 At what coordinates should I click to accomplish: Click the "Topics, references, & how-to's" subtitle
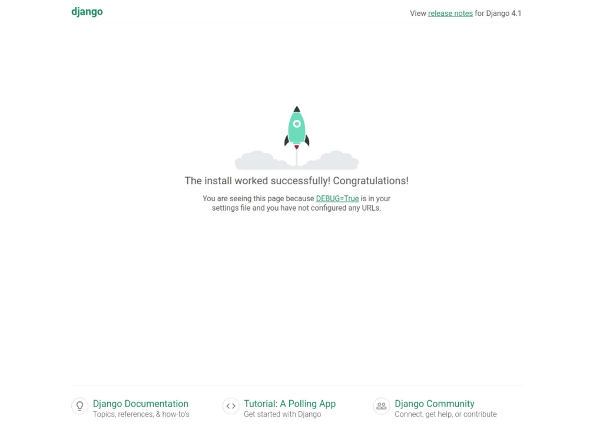(x=141, y=414)
